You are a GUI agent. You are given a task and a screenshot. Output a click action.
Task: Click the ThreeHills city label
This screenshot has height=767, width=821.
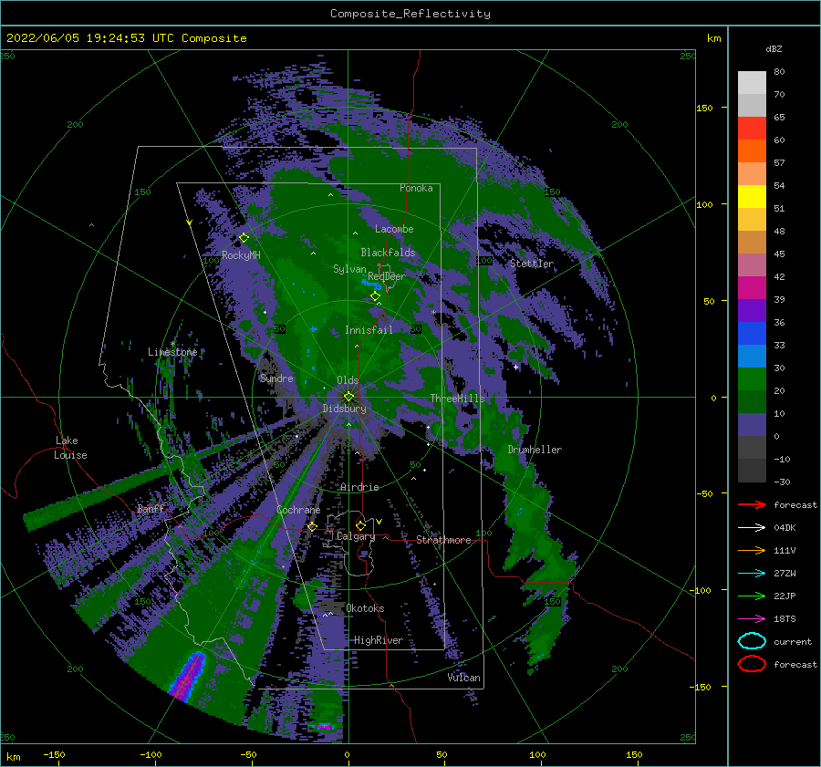tap(458, 399)
